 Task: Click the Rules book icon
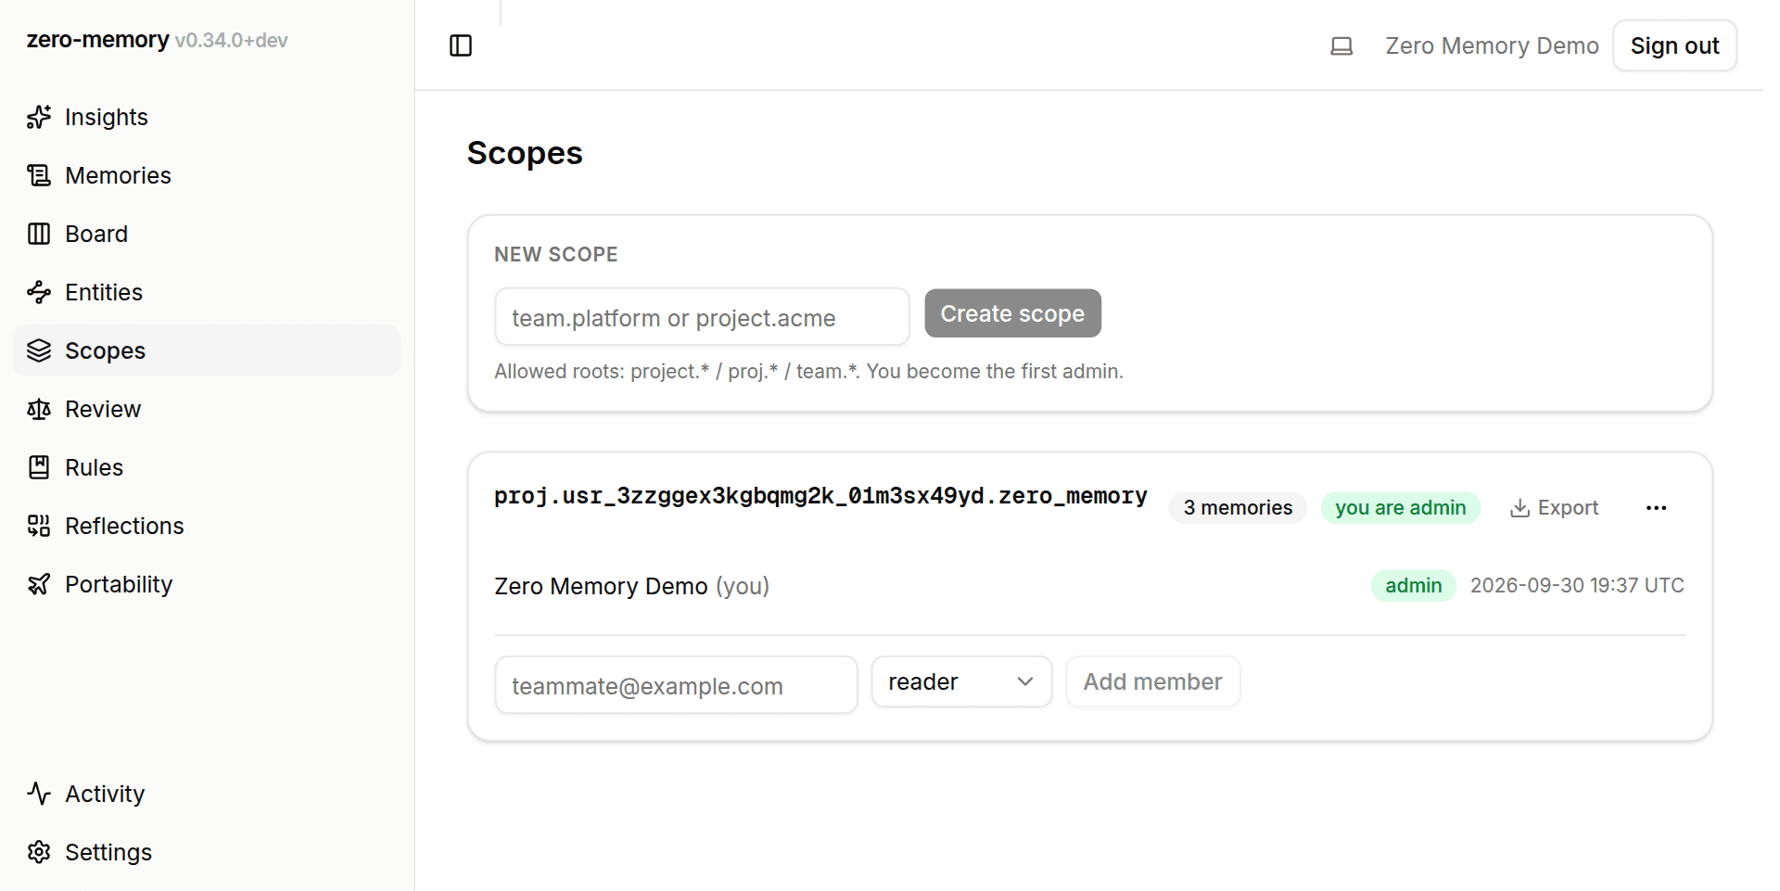tap(39, 467)
